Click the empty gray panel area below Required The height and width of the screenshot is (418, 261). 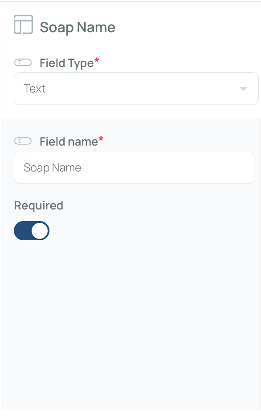tap(130, 325)
